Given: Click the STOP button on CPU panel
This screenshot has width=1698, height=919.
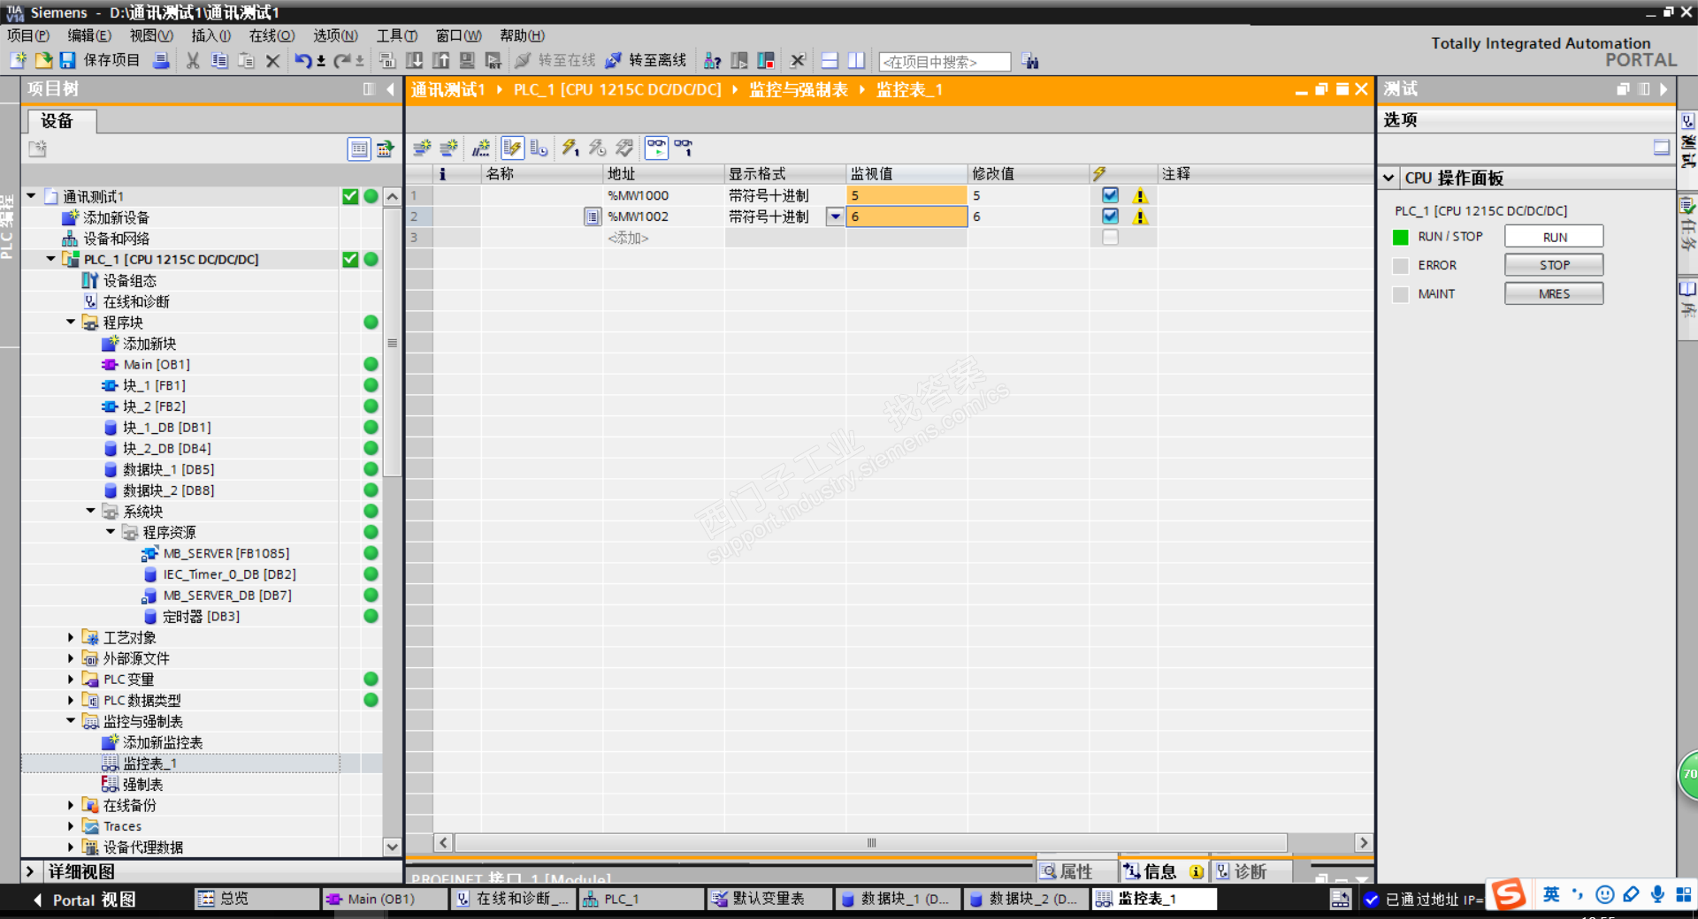Looking at the screenshot, I should pos(1554,265).
